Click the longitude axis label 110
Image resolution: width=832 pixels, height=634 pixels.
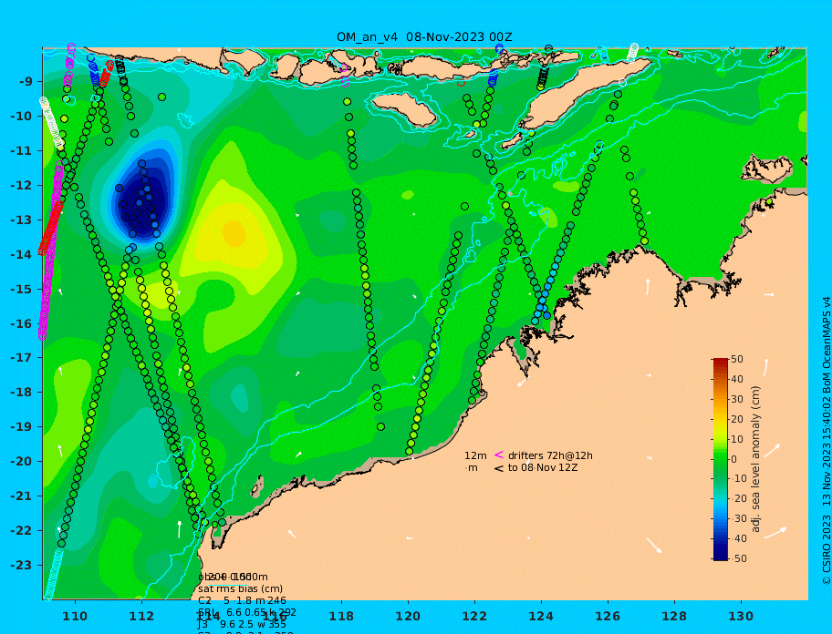point(75,617)
